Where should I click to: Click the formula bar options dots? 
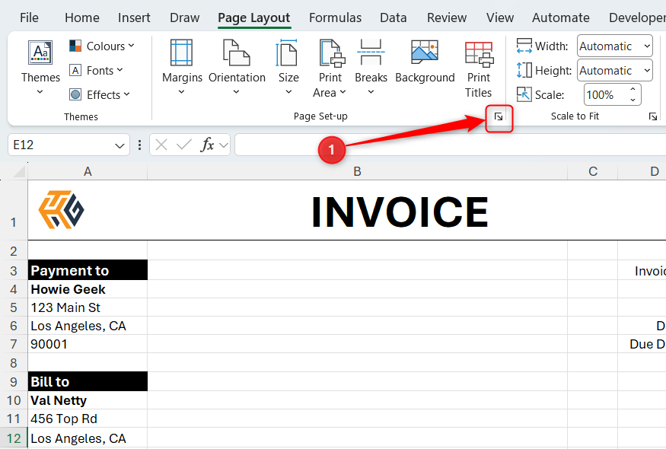(140, 145)
